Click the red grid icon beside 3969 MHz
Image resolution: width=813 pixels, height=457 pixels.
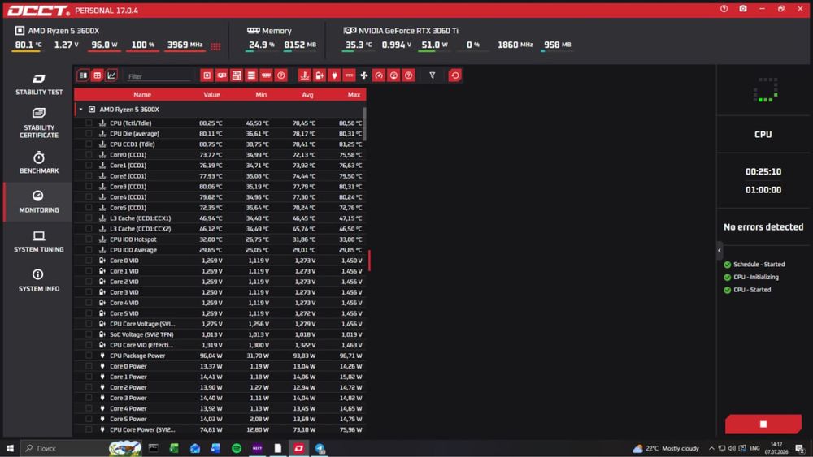click(215, 46)
